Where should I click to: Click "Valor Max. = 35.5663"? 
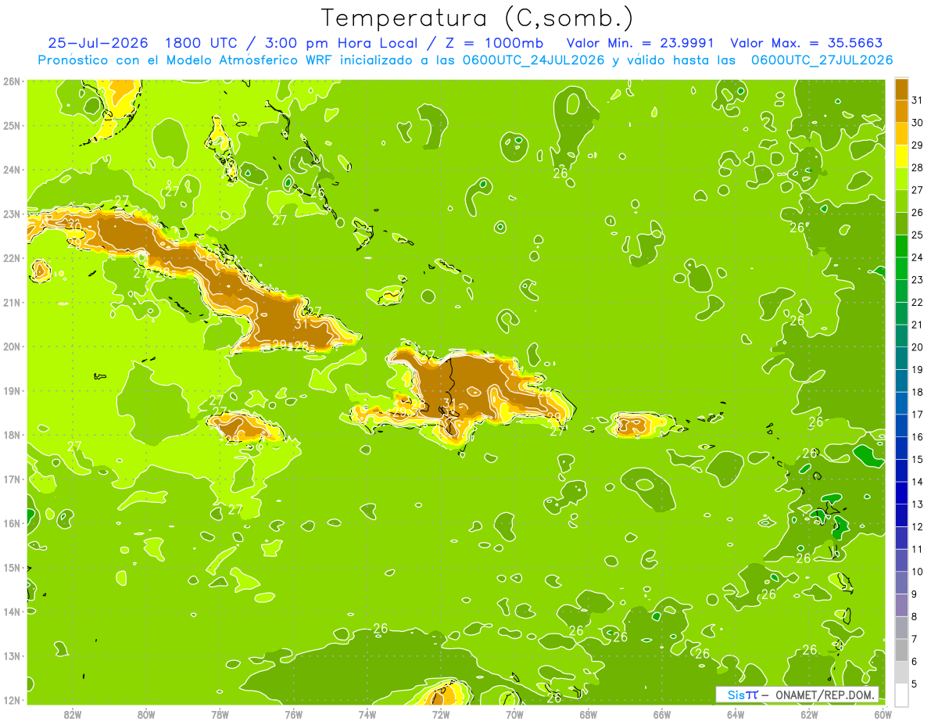[807, 43]
